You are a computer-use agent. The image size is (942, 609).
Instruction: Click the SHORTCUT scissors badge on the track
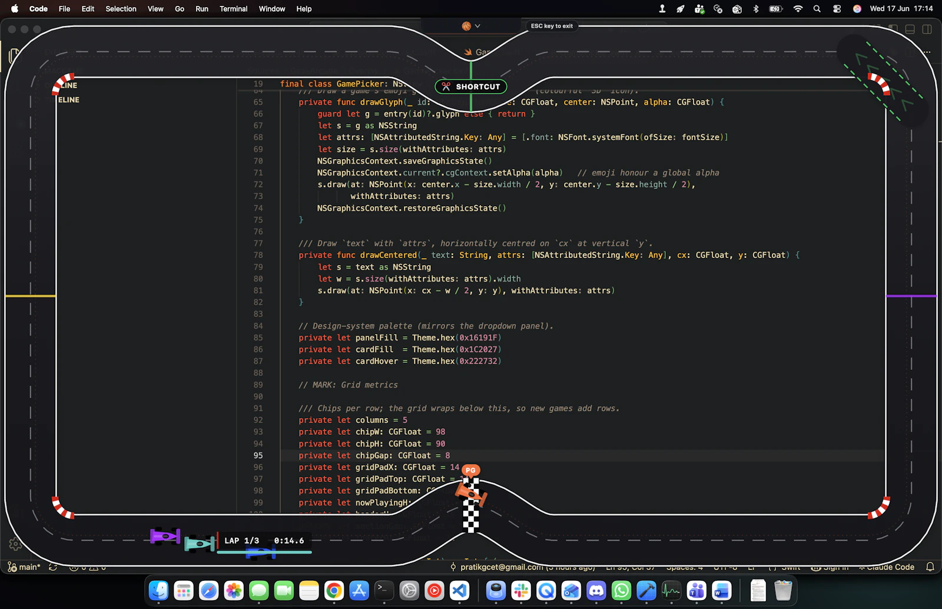(471, 87)
